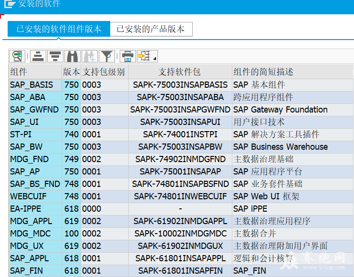This screenshot has height=277, width=354.
Task: Click support package SAPK-61801INSAPAPPL
Action: click(180, 258)
